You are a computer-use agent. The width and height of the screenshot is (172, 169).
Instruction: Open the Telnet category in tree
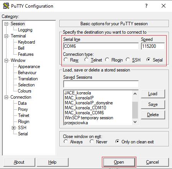tap(24, 115)
